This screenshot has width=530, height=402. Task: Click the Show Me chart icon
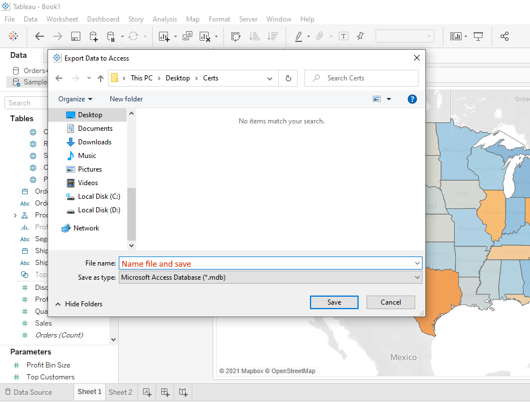click(x=456, y=36)
